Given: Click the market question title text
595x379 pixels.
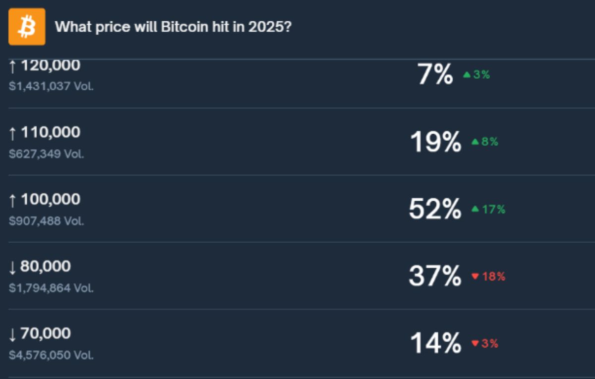Looking at the screenshot, I should coord(175,27).
